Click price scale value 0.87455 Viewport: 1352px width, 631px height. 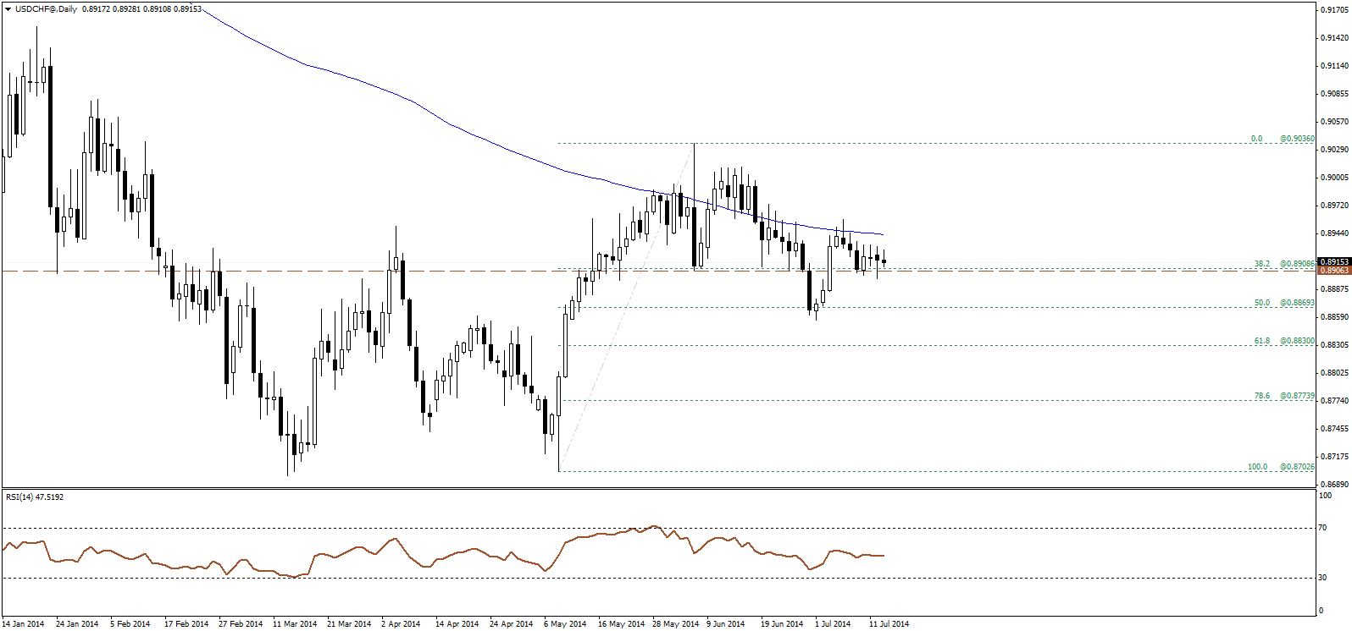pos(1336,429)
